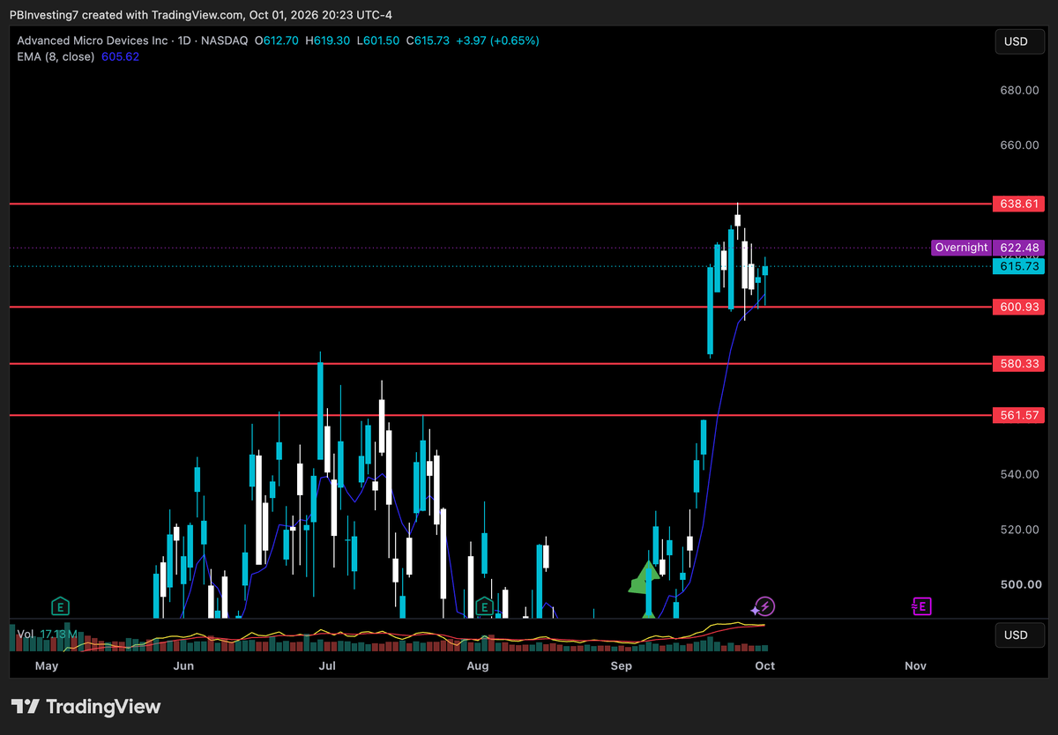Click the earnings E marker near May
Viewport: 1058px width, 735px height.
[x=59, y=606]
